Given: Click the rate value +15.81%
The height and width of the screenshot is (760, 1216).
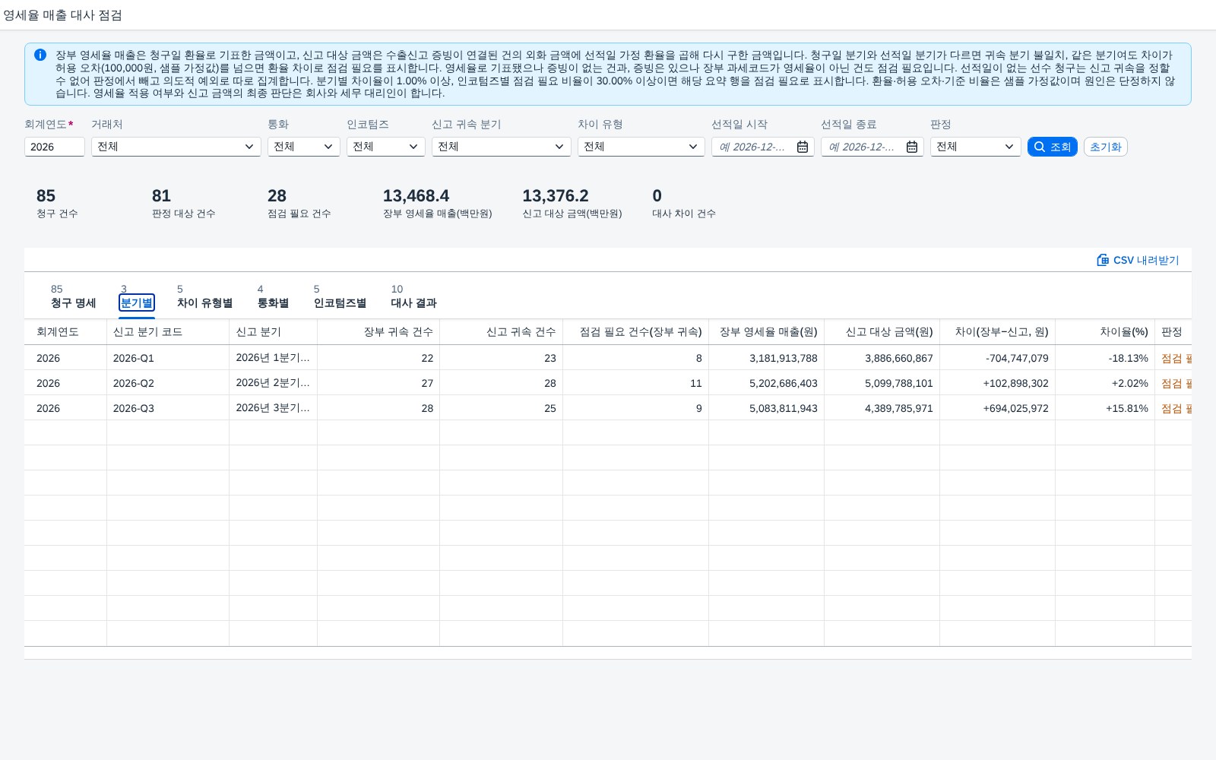Looking at the screenshot, I should [1127, 408].
